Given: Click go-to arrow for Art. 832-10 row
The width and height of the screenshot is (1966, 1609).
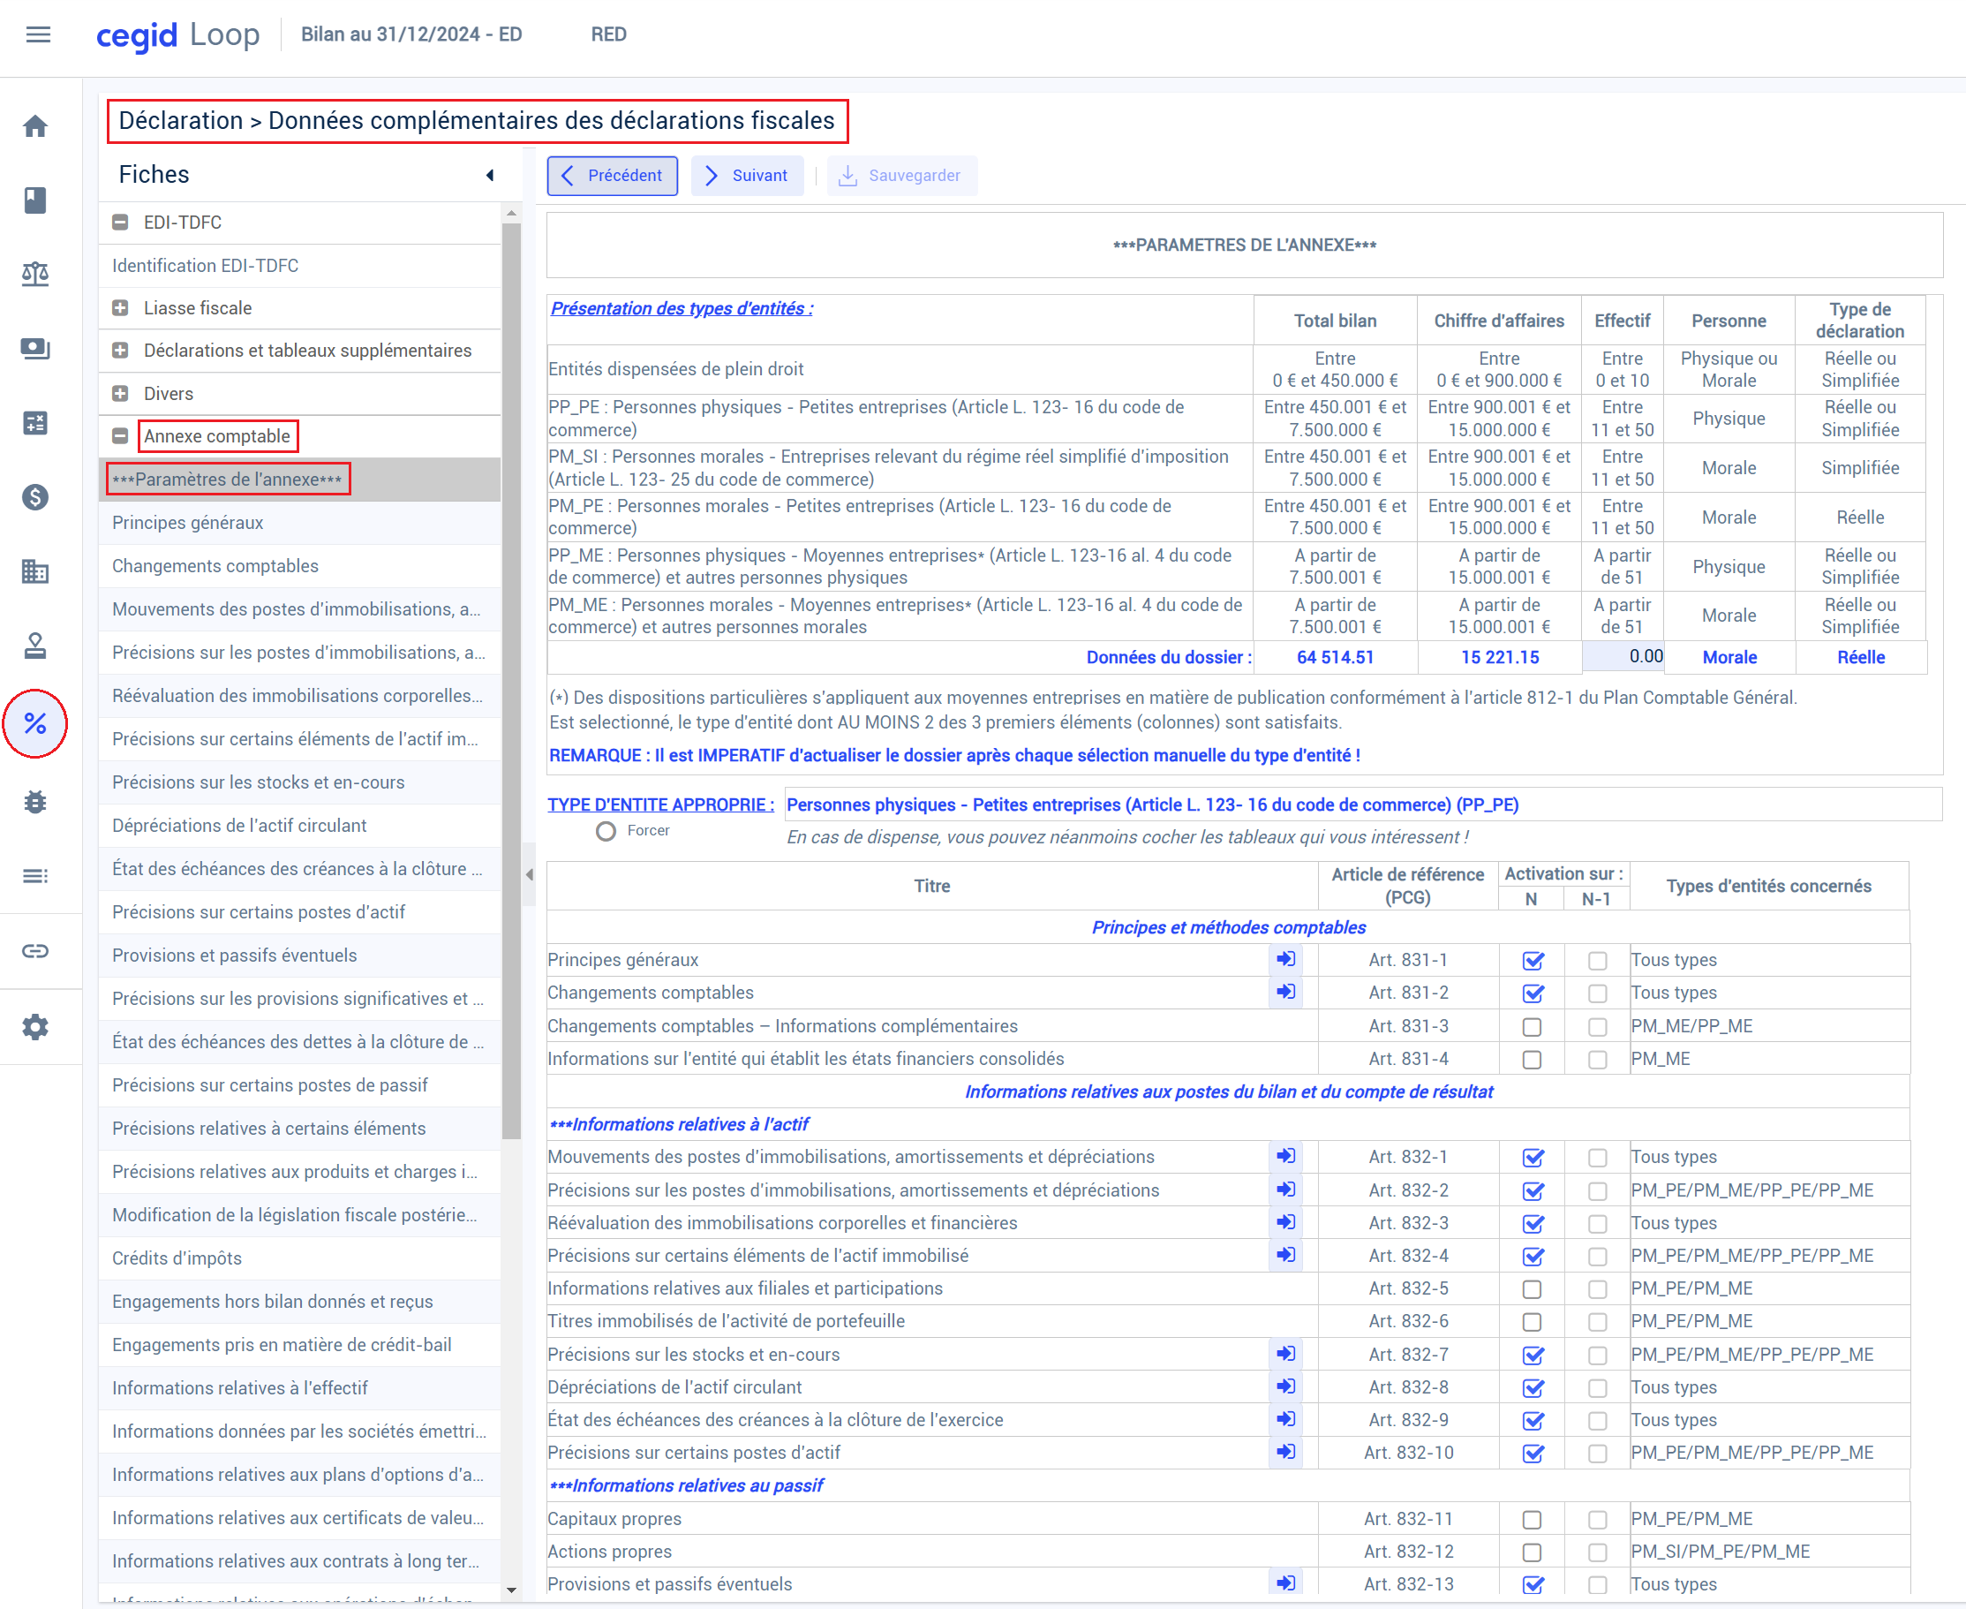Looking at the screenshot, I should coord(1286,1452).
